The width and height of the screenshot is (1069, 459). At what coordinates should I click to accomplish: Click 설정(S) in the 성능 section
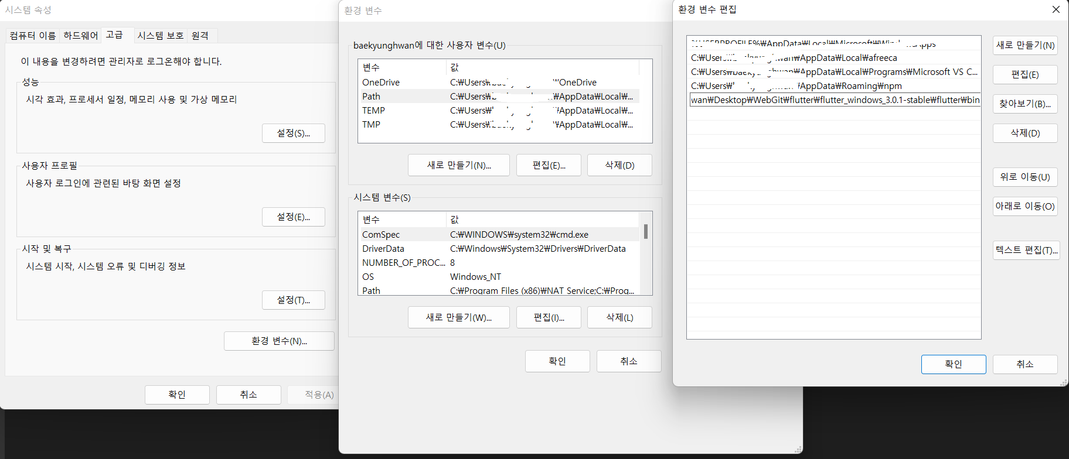(x=294, y=133)
